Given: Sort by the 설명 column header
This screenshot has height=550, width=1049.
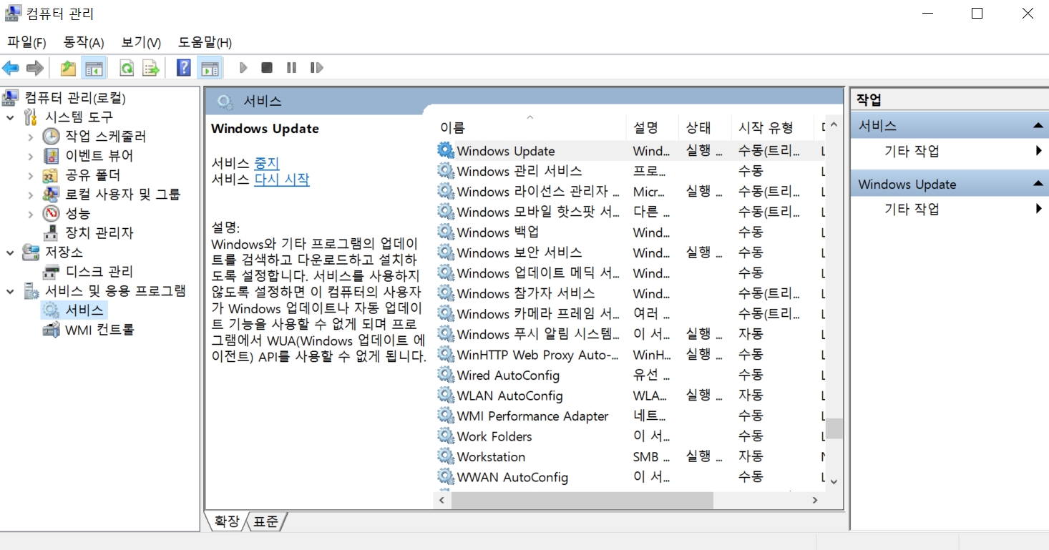Looking at the screenshot, I should click(x=652, y=127).
